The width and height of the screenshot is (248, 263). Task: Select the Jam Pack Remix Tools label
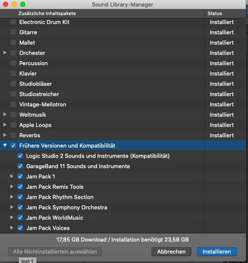55,187
